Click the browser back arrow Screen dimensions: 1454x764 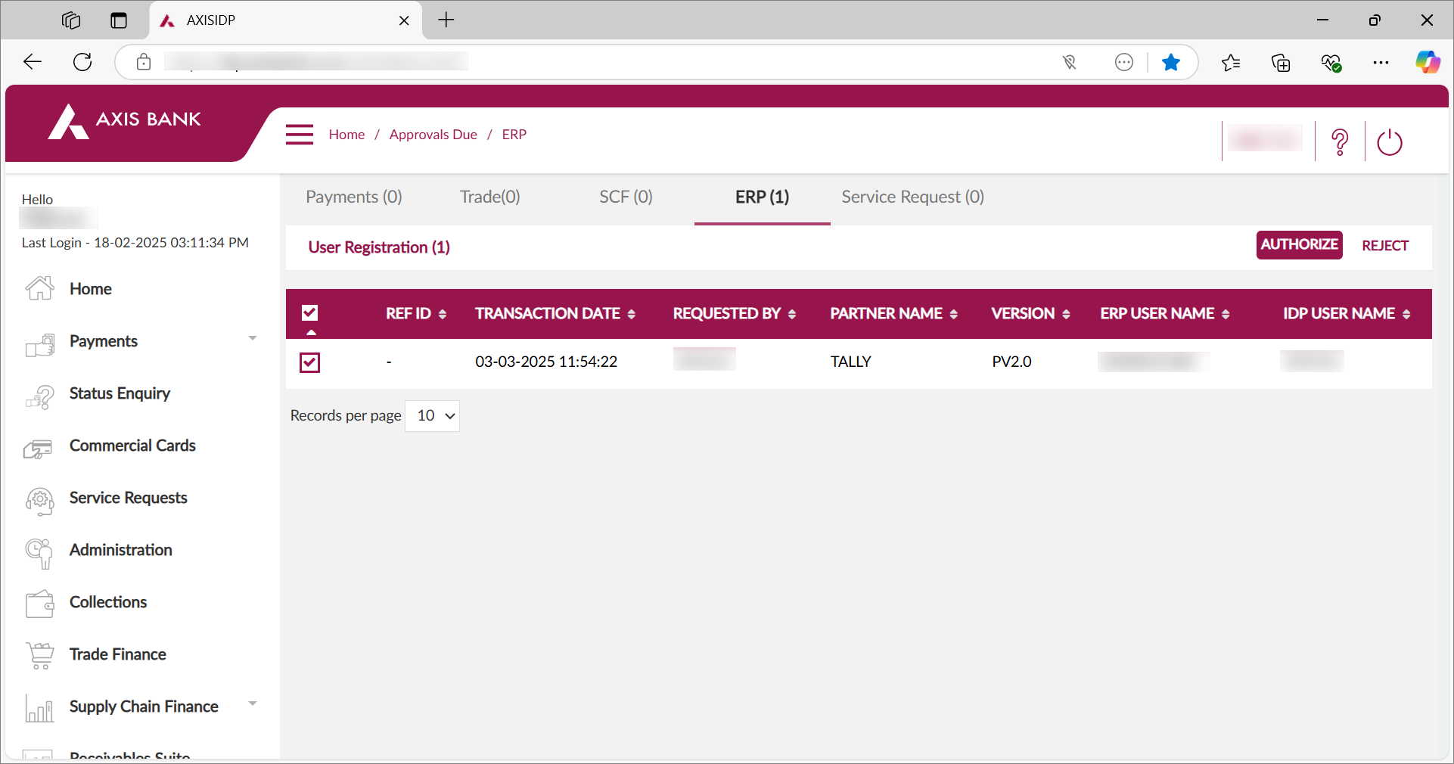(x=33, y=62)
